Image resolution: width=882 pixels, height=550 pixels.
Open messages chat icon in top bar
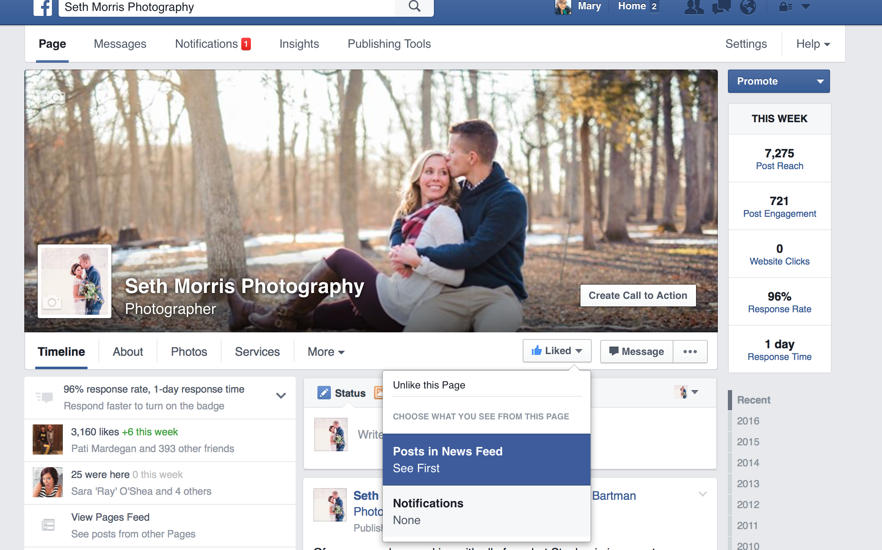tap(721, 7)
